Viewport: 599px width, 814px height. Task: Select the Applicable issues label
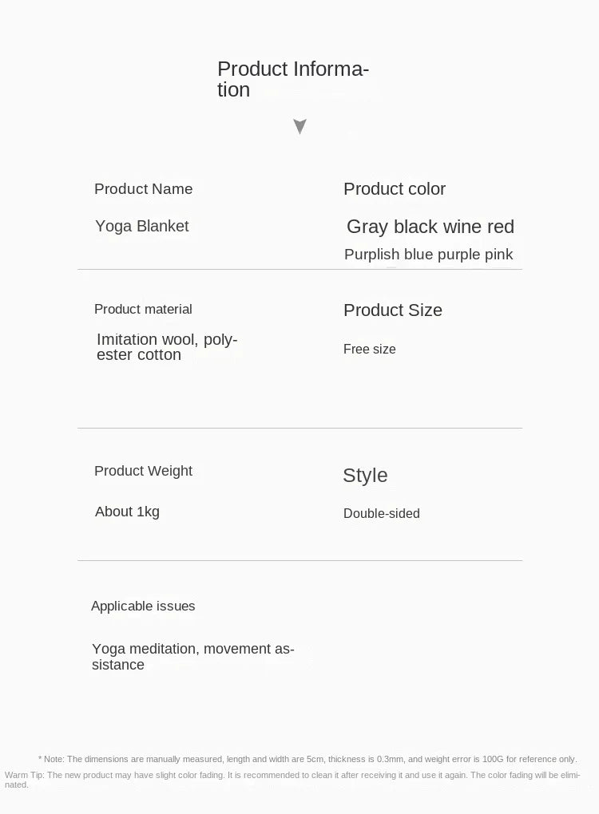(143, 607)
